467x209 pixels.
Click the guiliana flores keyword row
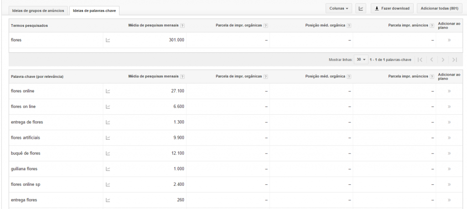click(x=24, y=169)
